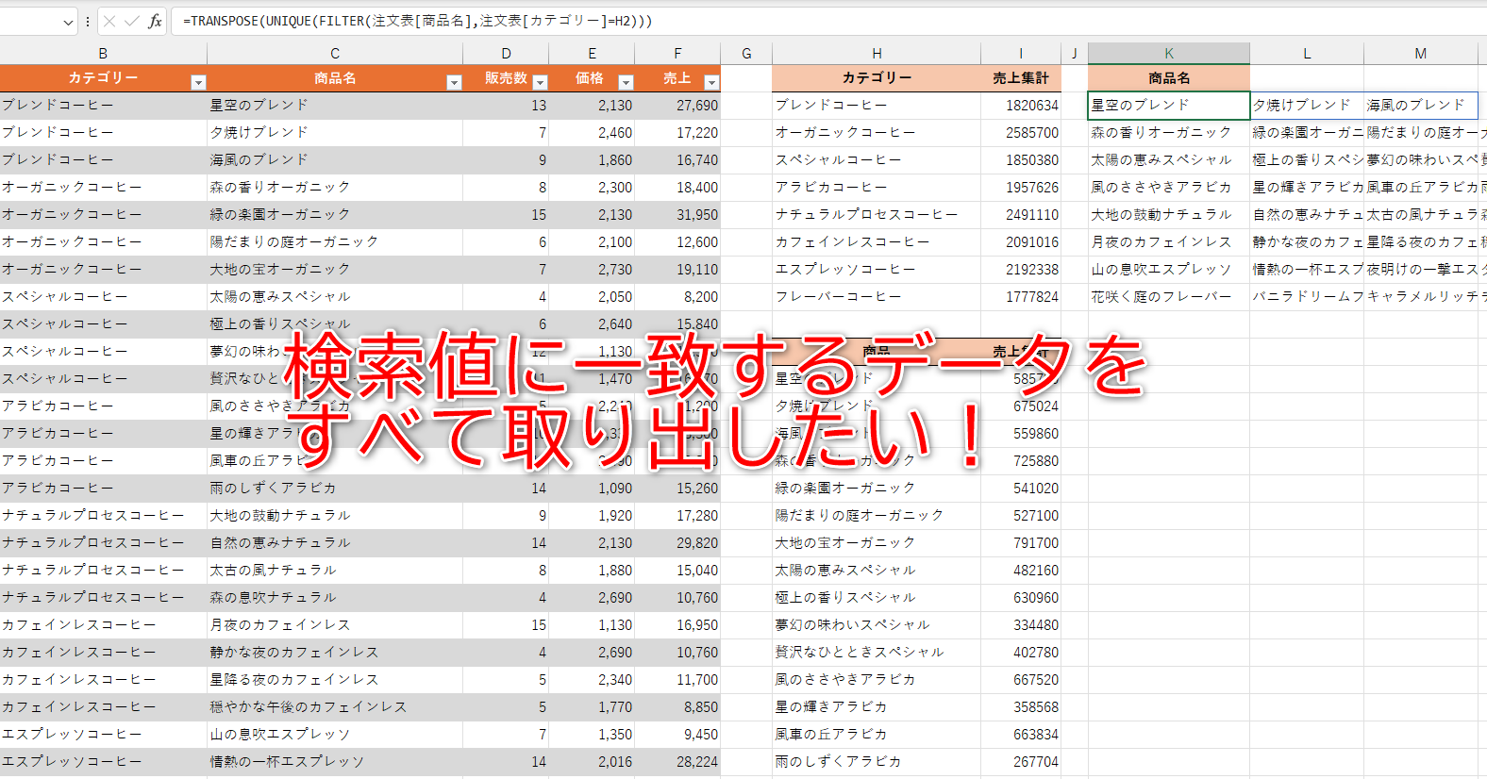The image size is (1487, 779).
Task: Select column L header
Action: (1307, 54)
